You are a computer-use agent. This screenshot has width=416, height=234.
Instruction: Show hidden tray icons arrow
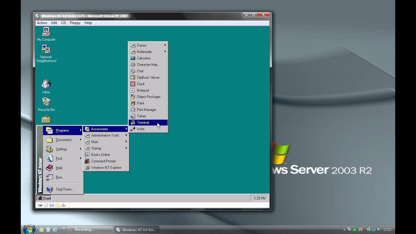pyautogui.click(x=344, y=229)
